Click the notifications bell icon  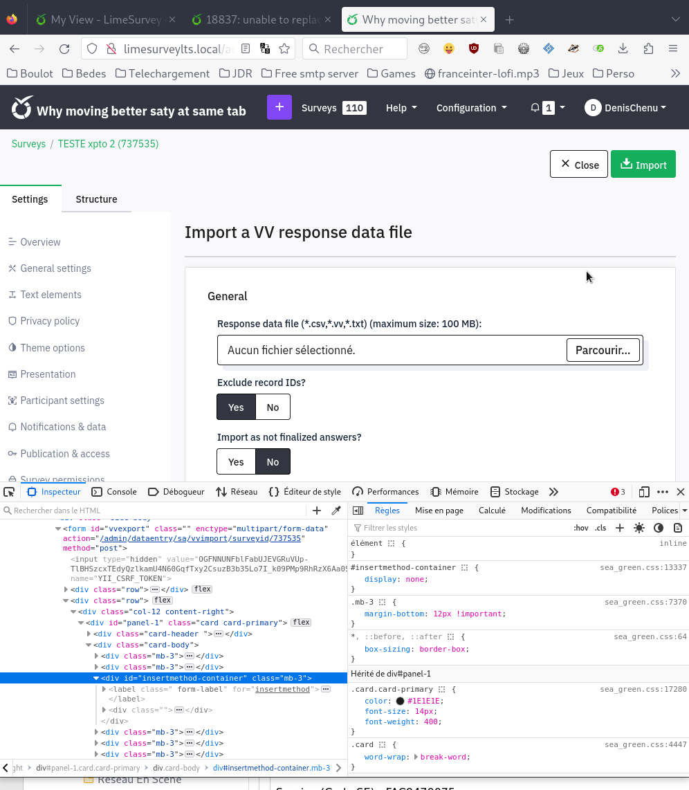coord(535,108)
